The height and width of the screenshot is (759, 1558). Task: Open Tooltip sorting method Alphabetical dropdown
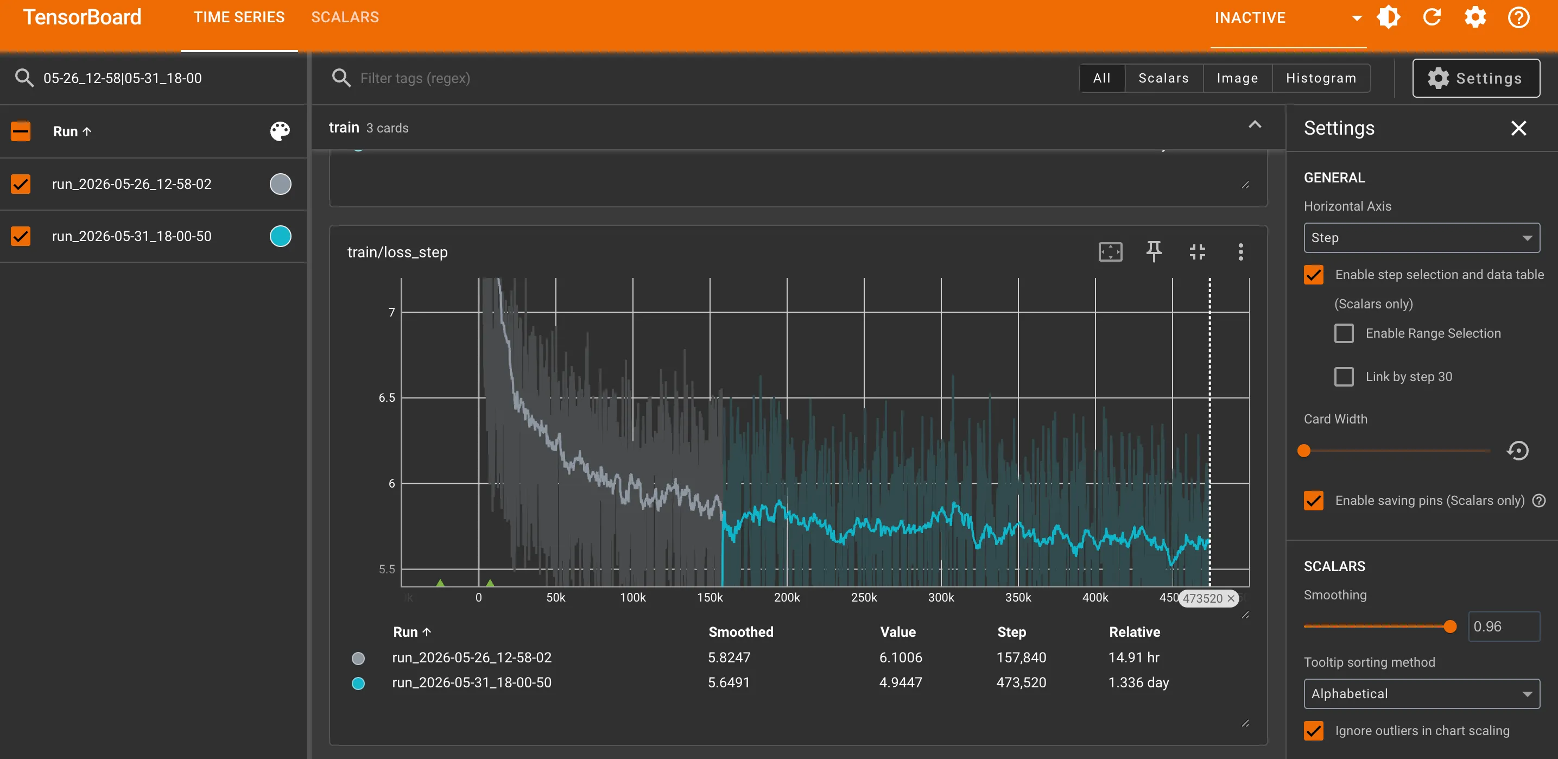click(x=1421, y=694)
